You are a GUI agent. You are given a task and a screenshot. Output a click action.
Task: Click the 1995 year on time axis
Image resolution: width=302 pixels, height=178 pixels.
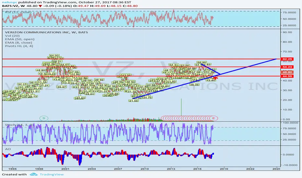[x=13, y=169]
